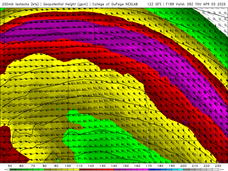Click the '10140' height contour label
The image size is (228, 171).
click(74, 19)
